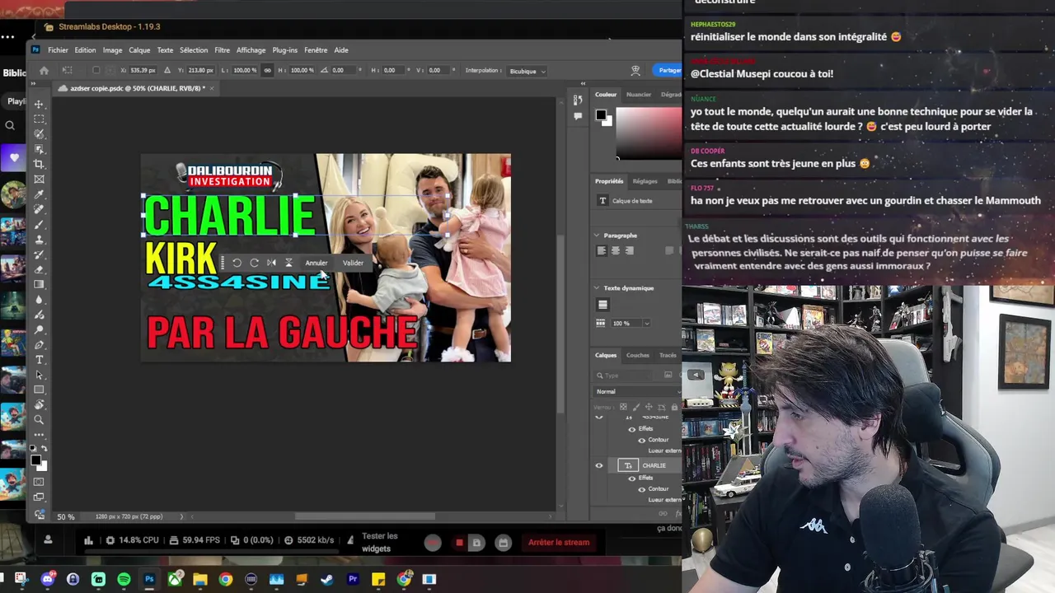Toggle visibility of the CHARLIE layer
Viewport: 1055px width, 593px height.
point(599,465)
